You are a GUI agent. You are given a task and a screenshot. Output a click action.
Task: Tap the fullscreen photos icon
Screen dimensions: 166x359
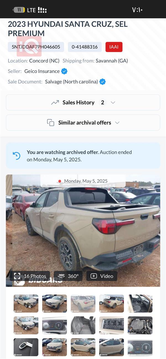pyautogui.click(x=17, y=276)
